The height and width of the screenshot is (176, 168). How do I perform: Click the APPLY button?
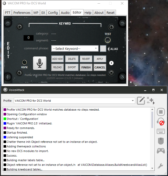pyautogui.click(x=100, y=59)
